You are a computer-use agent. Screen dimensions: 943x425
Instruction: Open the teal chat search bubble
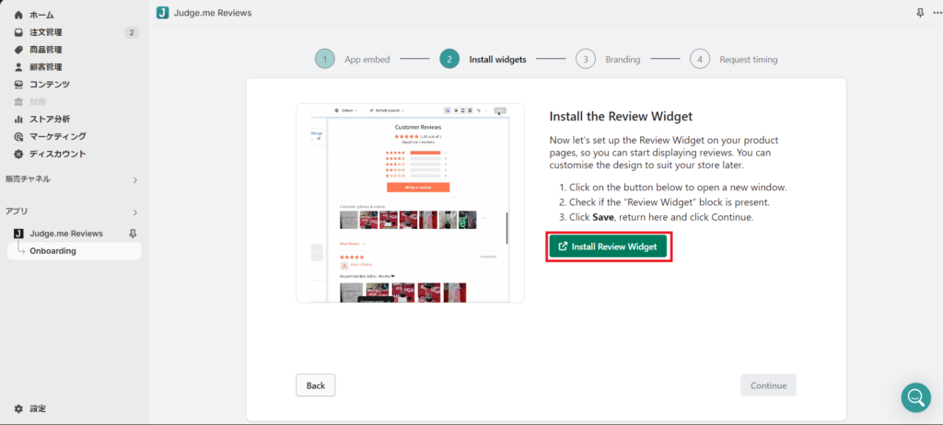point(916,397)
